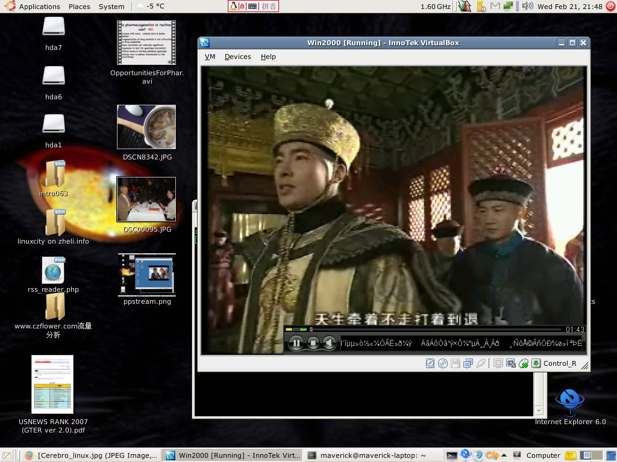Click the show desktop button in taskbar
The width and height of the screenshot is (617, 462).
coord(7,455)
